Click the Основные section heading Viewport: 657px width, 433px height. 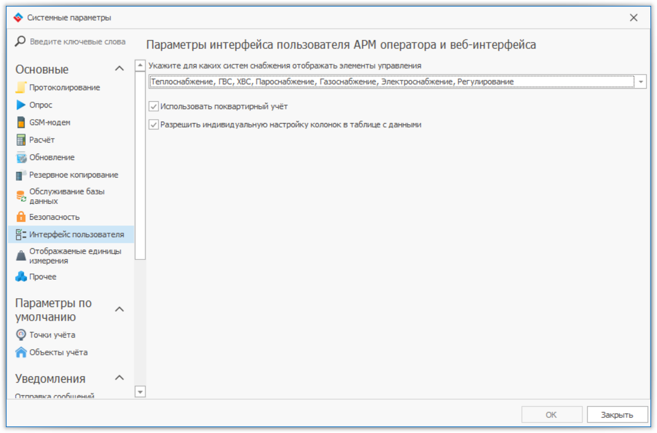42,69
